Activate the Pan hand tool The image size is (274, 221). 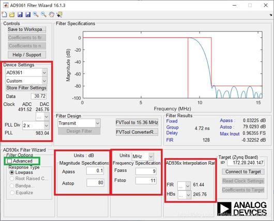pyautogui.click(x=51, y=14)
